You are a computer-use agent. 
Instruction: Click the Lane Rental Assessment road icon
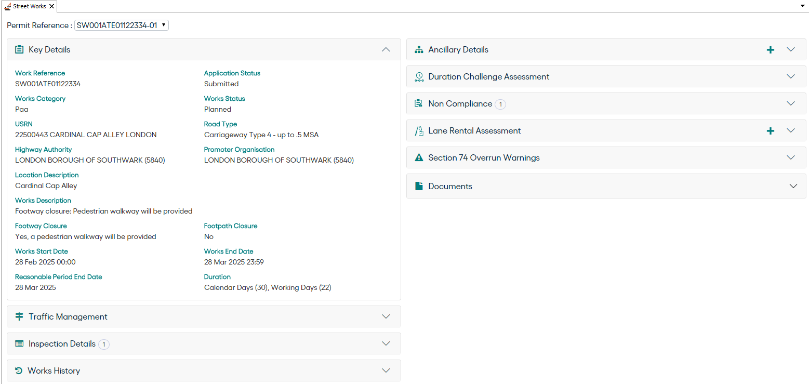coord(419,131)
